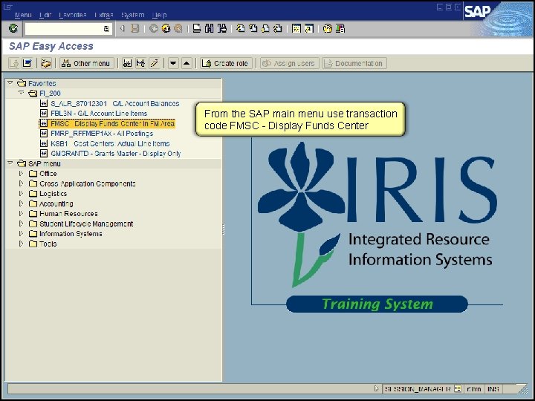Click the green Back arrow icon
This screenshot has height=401, width=535.
[154, 29]
